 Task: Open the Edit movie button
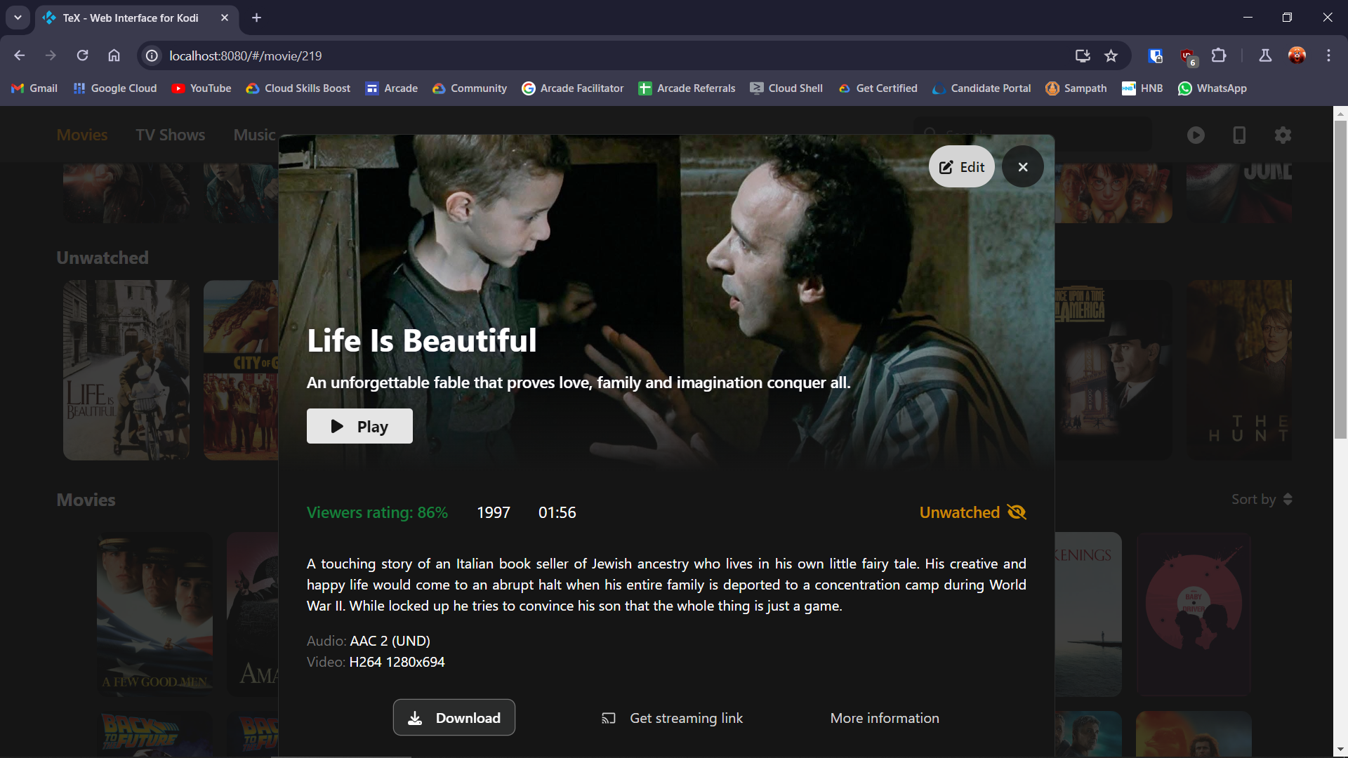point(961,167)
